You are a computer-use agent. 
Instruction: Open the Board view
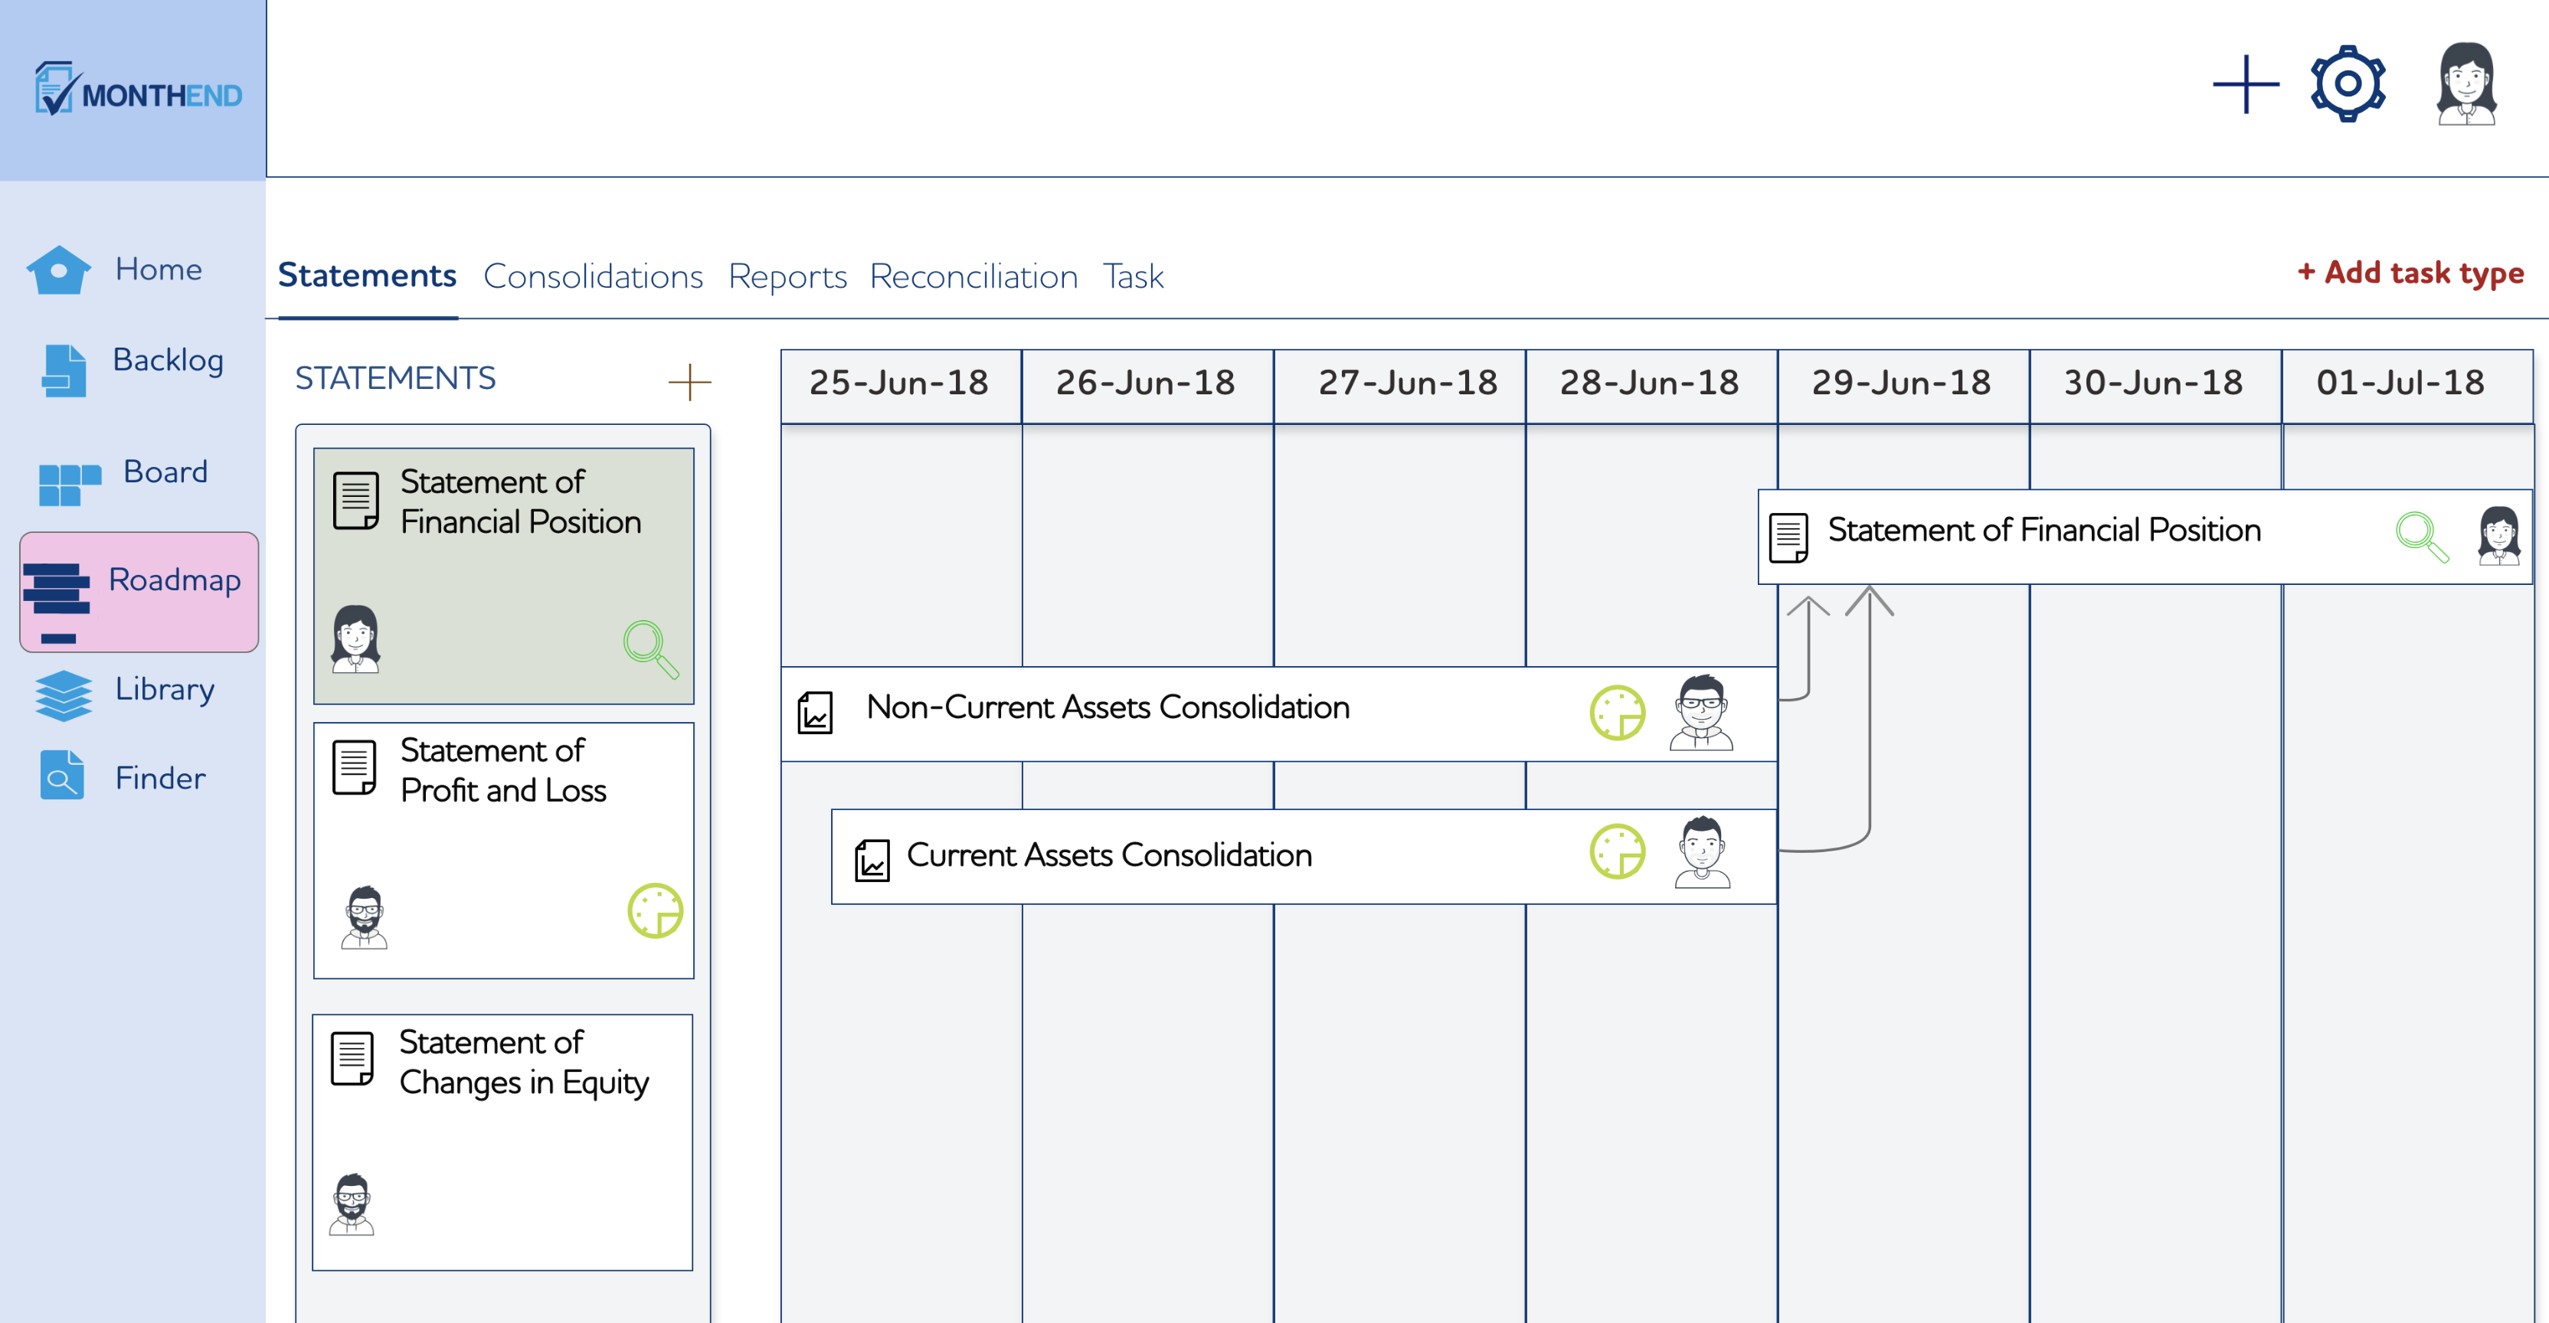[x=123, y=479]
